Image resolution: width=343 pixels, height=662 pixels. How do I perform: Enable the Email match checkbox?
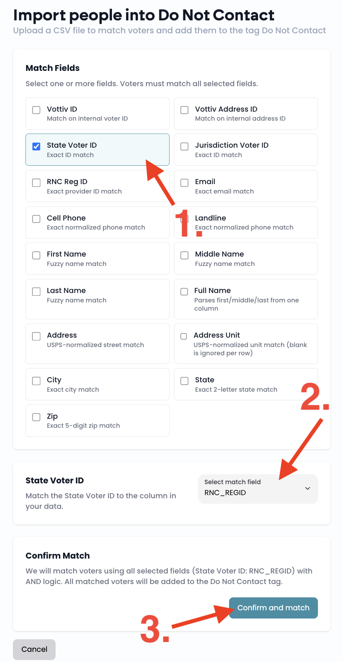point(184,183)
